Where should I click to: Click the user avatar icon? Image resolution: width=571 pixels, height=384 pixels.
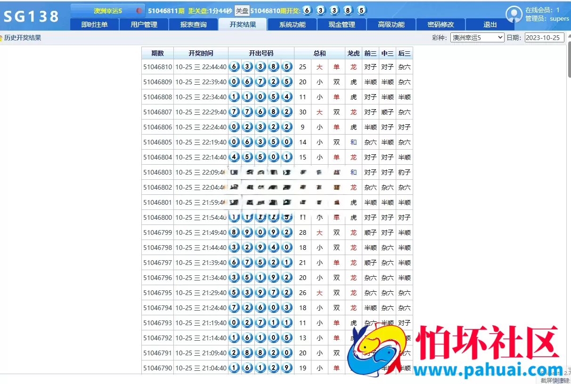tap(514, 14)
